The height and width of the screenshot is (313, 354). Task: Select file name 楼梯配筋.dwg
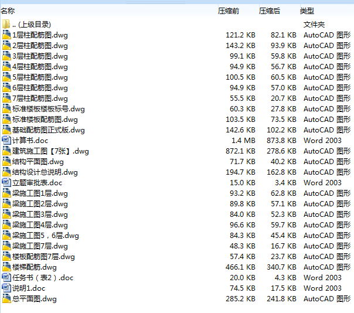tap(35, 267)
